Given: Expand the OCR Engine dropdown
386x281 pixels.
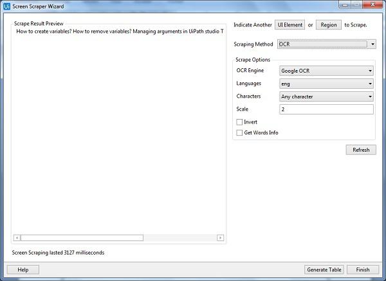Looking at the screenshot, I should pyautogui.click(x=326, y=71).
